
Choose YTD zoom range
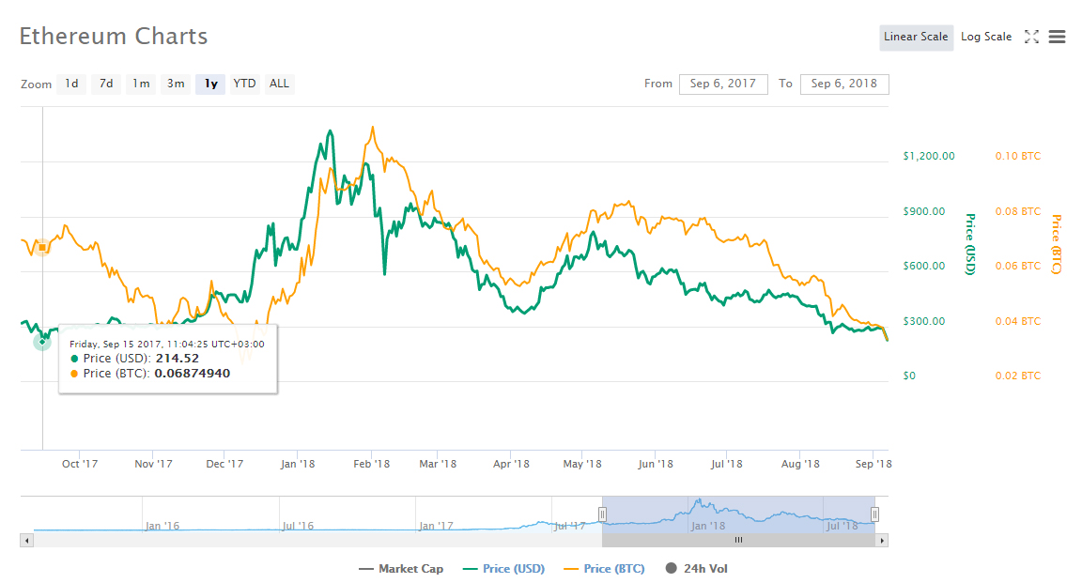[244, 84]
